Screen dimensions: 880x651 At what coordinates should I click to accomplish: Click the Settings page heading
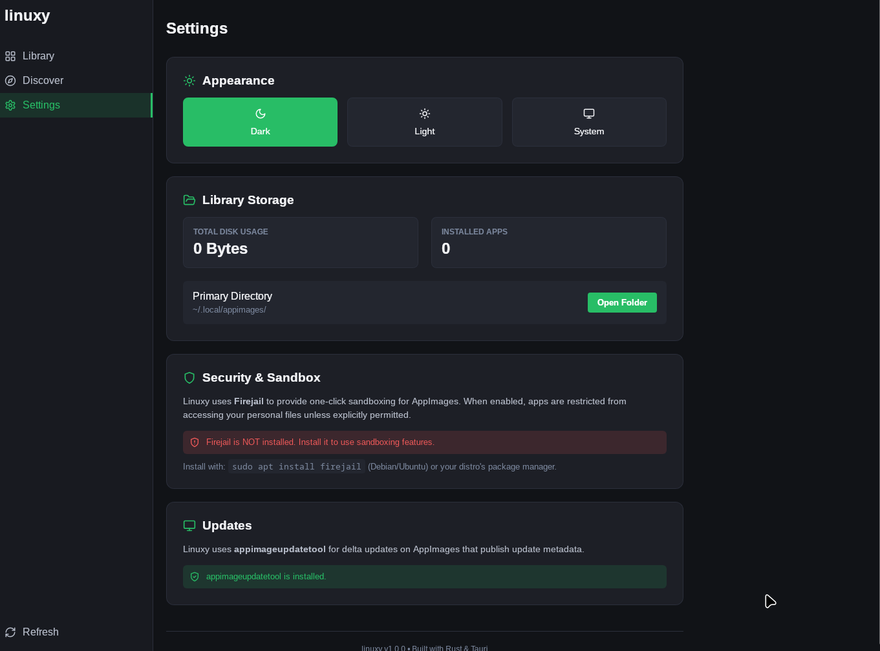tap(197, 28)
